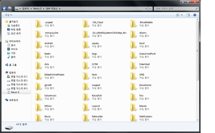Viewport: 215px width, 133px height.
Task: Open the view options dropdown arrow
Action: coord(182,15)
